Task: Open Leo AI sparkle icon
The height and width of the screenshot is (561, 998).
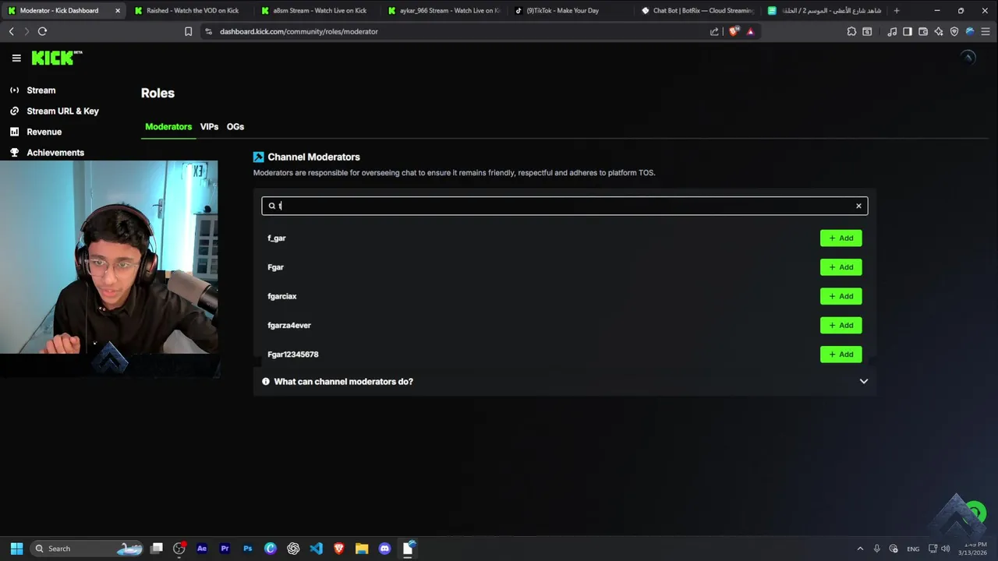Action: 939,31
